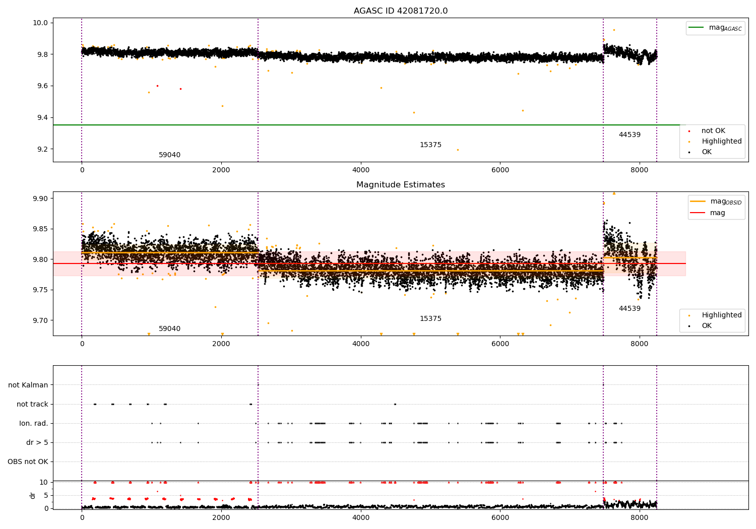Select 'OK' legend entry in Magnitude Estimates plot
This screenshot has height=529, width=756.
click(x=701, y=326)
